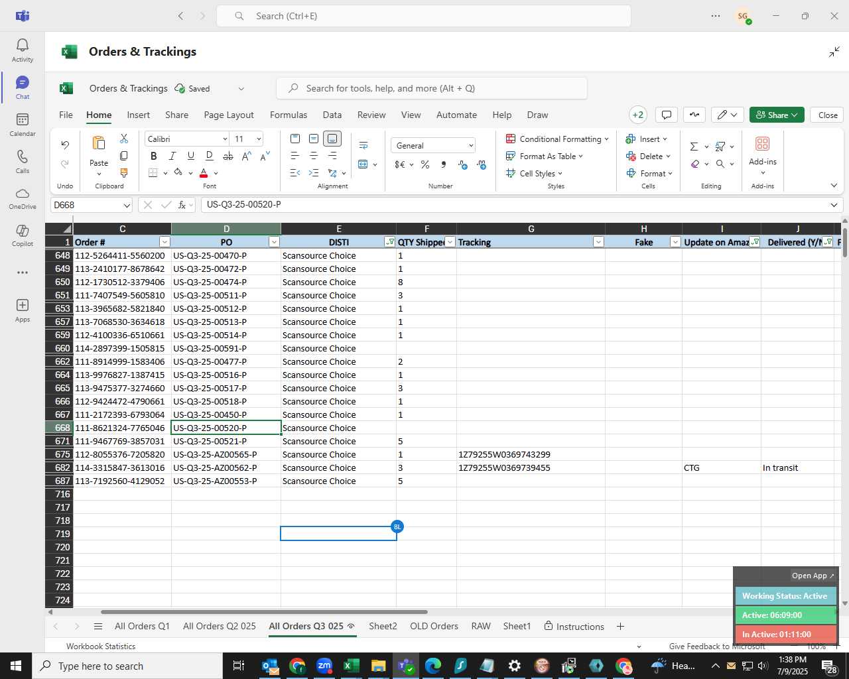Apply red font color swatch
Screen dimensions: 849x679
[204, 173]
